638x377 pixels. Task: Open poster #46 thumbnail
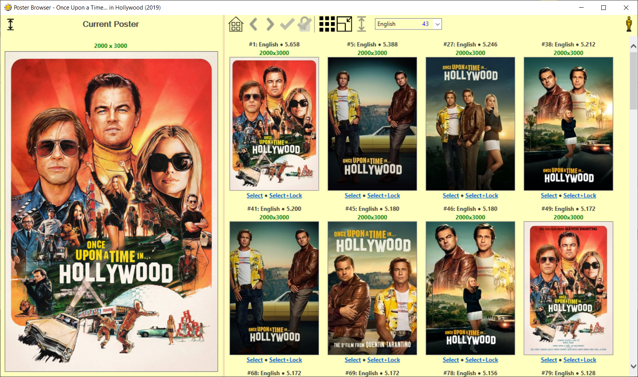pyautogui.click(x=470, y=288)
